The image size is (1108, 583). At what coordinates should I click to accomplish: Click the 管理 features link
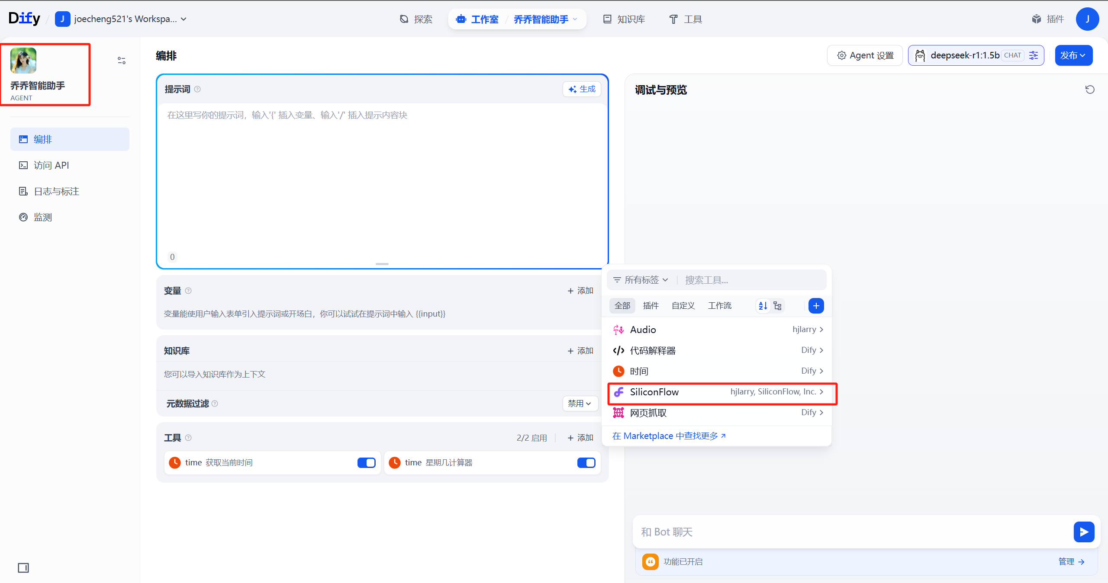(1072, 561)
